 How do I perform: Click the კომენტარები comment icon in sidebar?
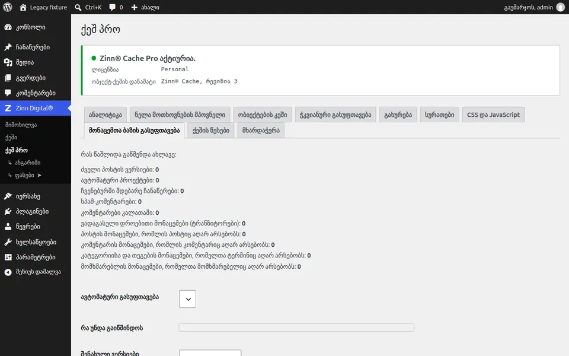[8, 93]
